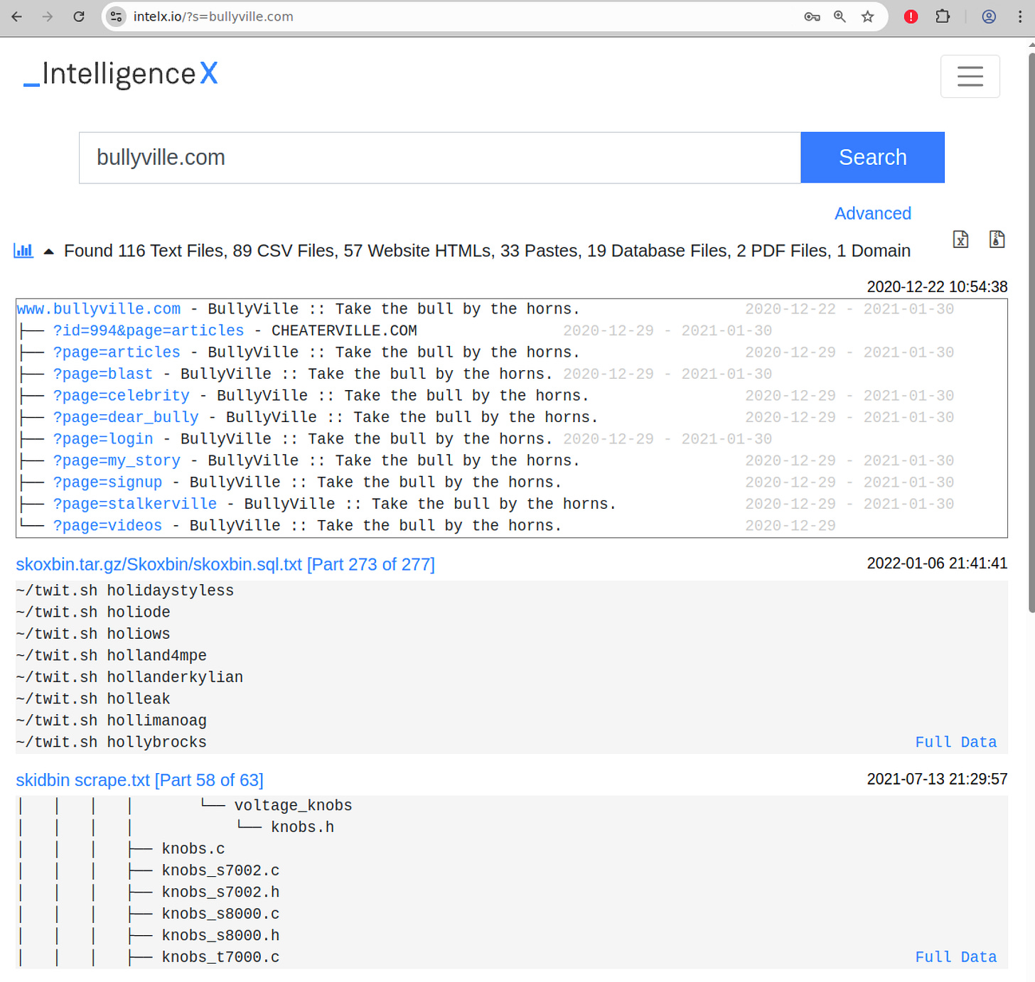Screen dimensions: 1035x982
Task: Click the 2020-12-22 10:54:38 timestamp
Action: (937, 287)
